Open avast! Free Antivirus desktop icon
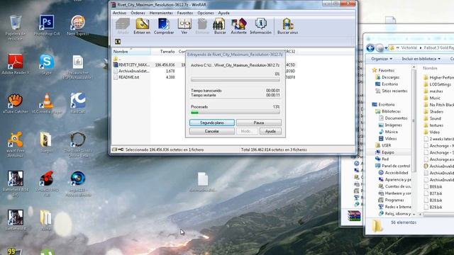The height and width of the screenshot is (255, 454). click(x=16, y=144)
